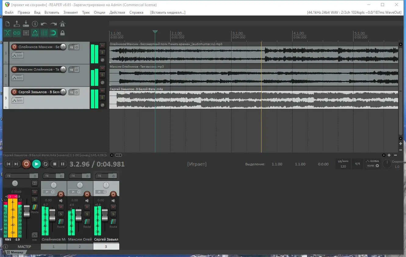
Task: Open input dropdown on mixer channel 1
Action: [49, 192]
